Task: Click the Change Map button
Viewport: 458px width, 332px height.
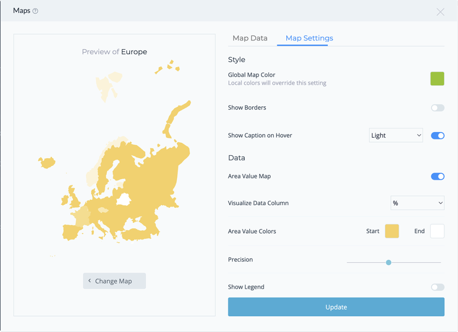Action: pyautogui.click(x=114, y=281)
